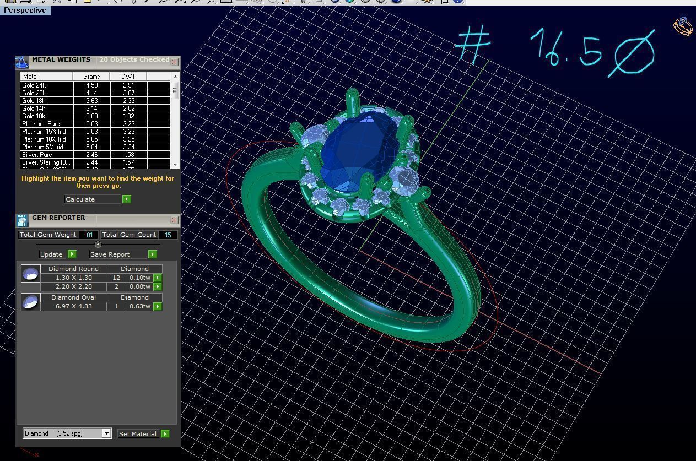Select the Platinum, Pure row

[x=95, y=124]
